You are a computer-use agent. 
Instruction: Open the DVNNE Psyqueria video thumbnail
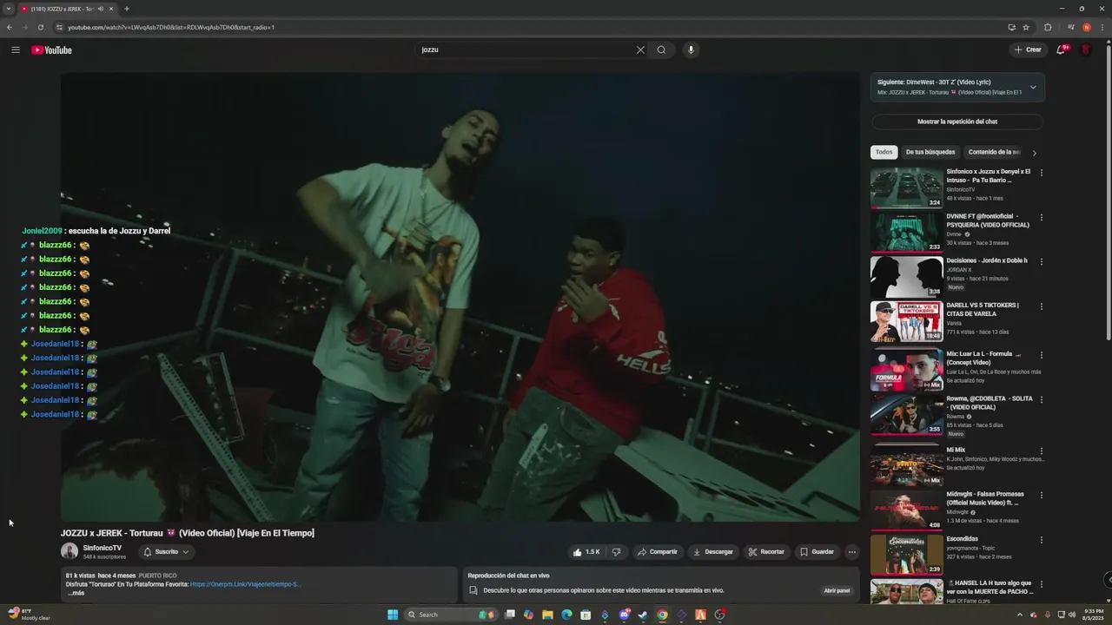click(x=906, y=232)
